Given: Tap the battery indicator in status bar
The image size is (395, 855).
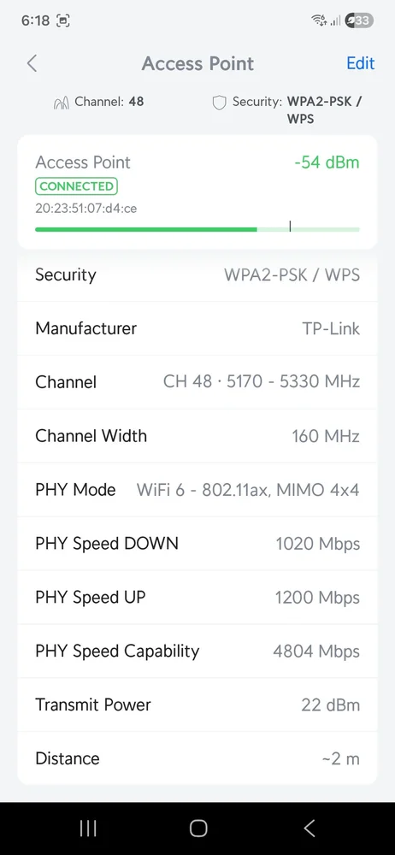Looking at the screenshot, I should pos(360,21).
